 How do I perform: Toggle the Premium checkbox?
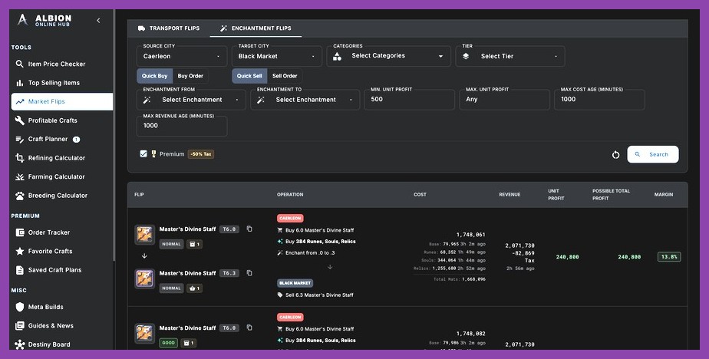[143, 153]
